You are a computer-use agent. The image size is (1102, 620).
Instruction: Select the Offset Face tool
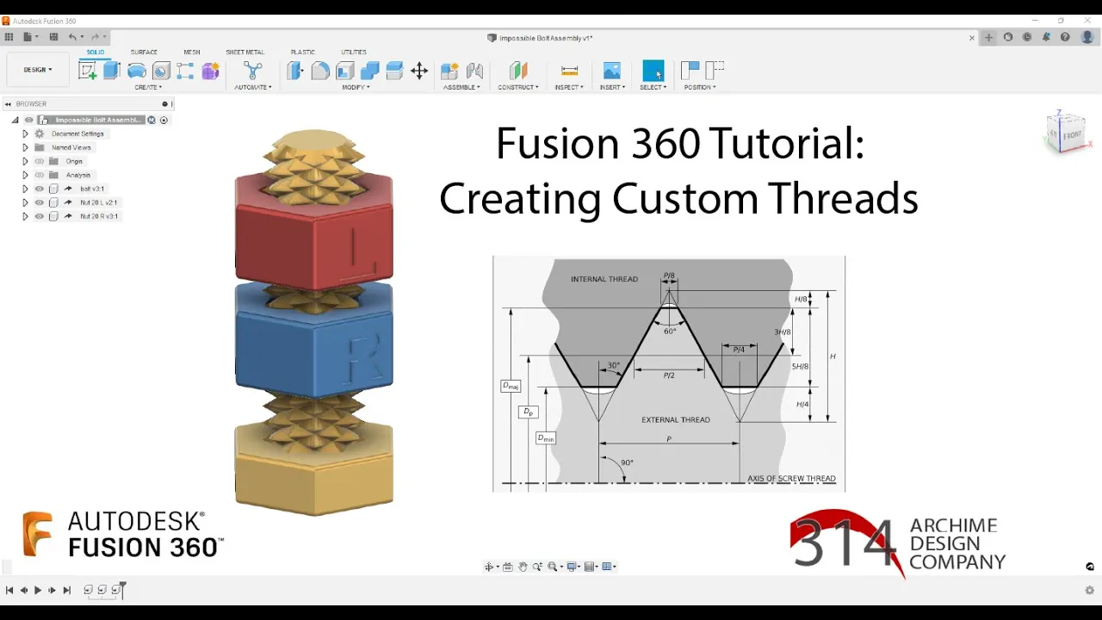click(x=394, y=71)
